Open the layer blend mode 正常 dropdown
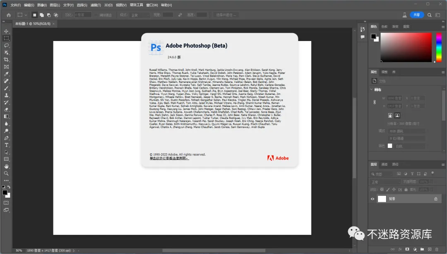The height and width of the screenshot is (254, 447). pos(386,182)
